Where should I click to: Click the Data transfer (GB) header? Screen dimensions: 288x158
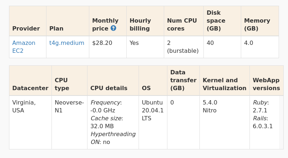click(183, 80)
